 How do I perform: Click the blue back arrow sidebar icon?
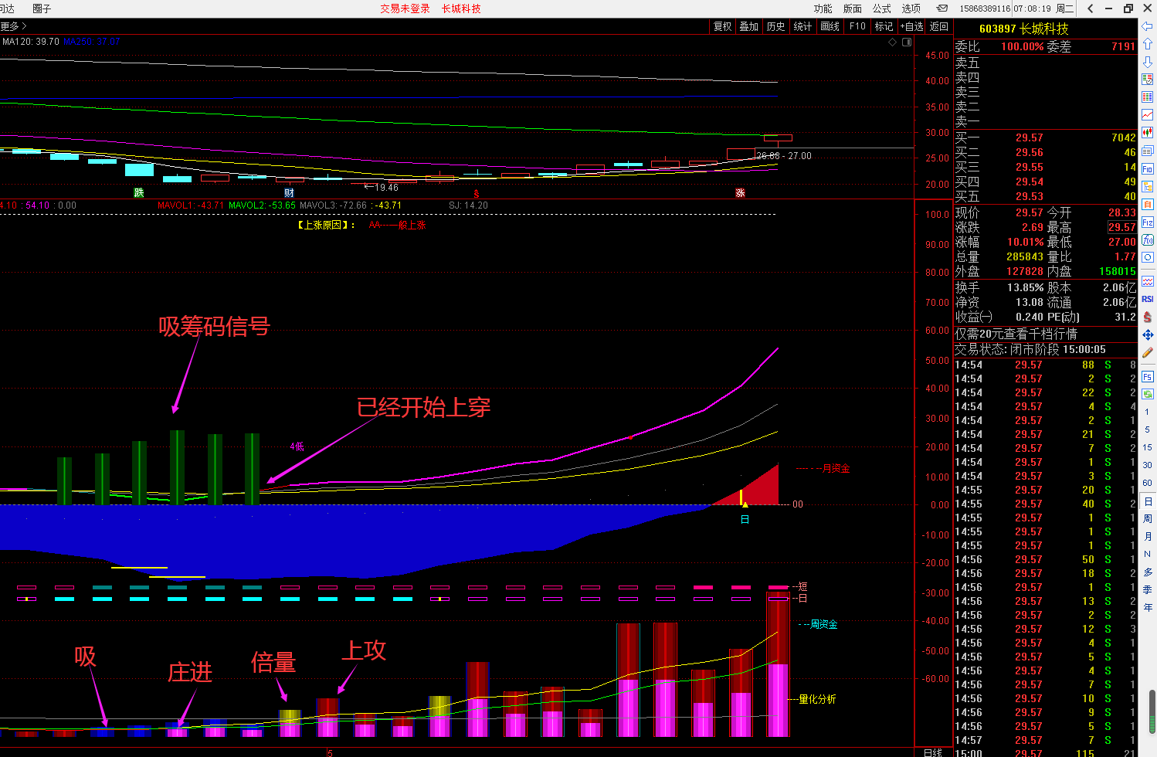(x=1148, y=26)
